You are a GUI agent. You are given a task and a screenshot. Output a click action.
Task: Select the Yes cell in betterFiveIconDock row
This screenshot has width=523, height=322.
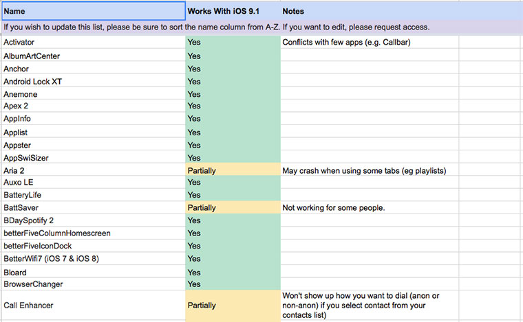coord(233,246)
